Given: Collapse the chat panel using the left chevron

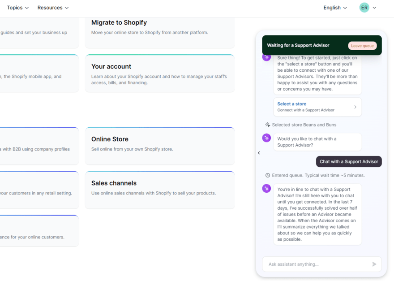Looking at the screenshot, I should 259,152.
